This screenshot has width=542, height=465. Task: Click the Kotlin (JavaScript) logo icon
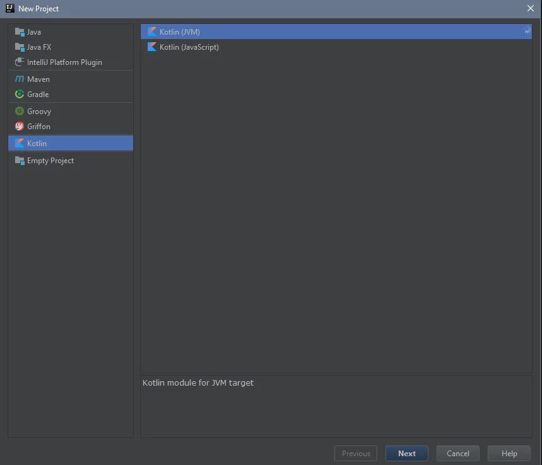pyautogui.click(x=151, y=47)
